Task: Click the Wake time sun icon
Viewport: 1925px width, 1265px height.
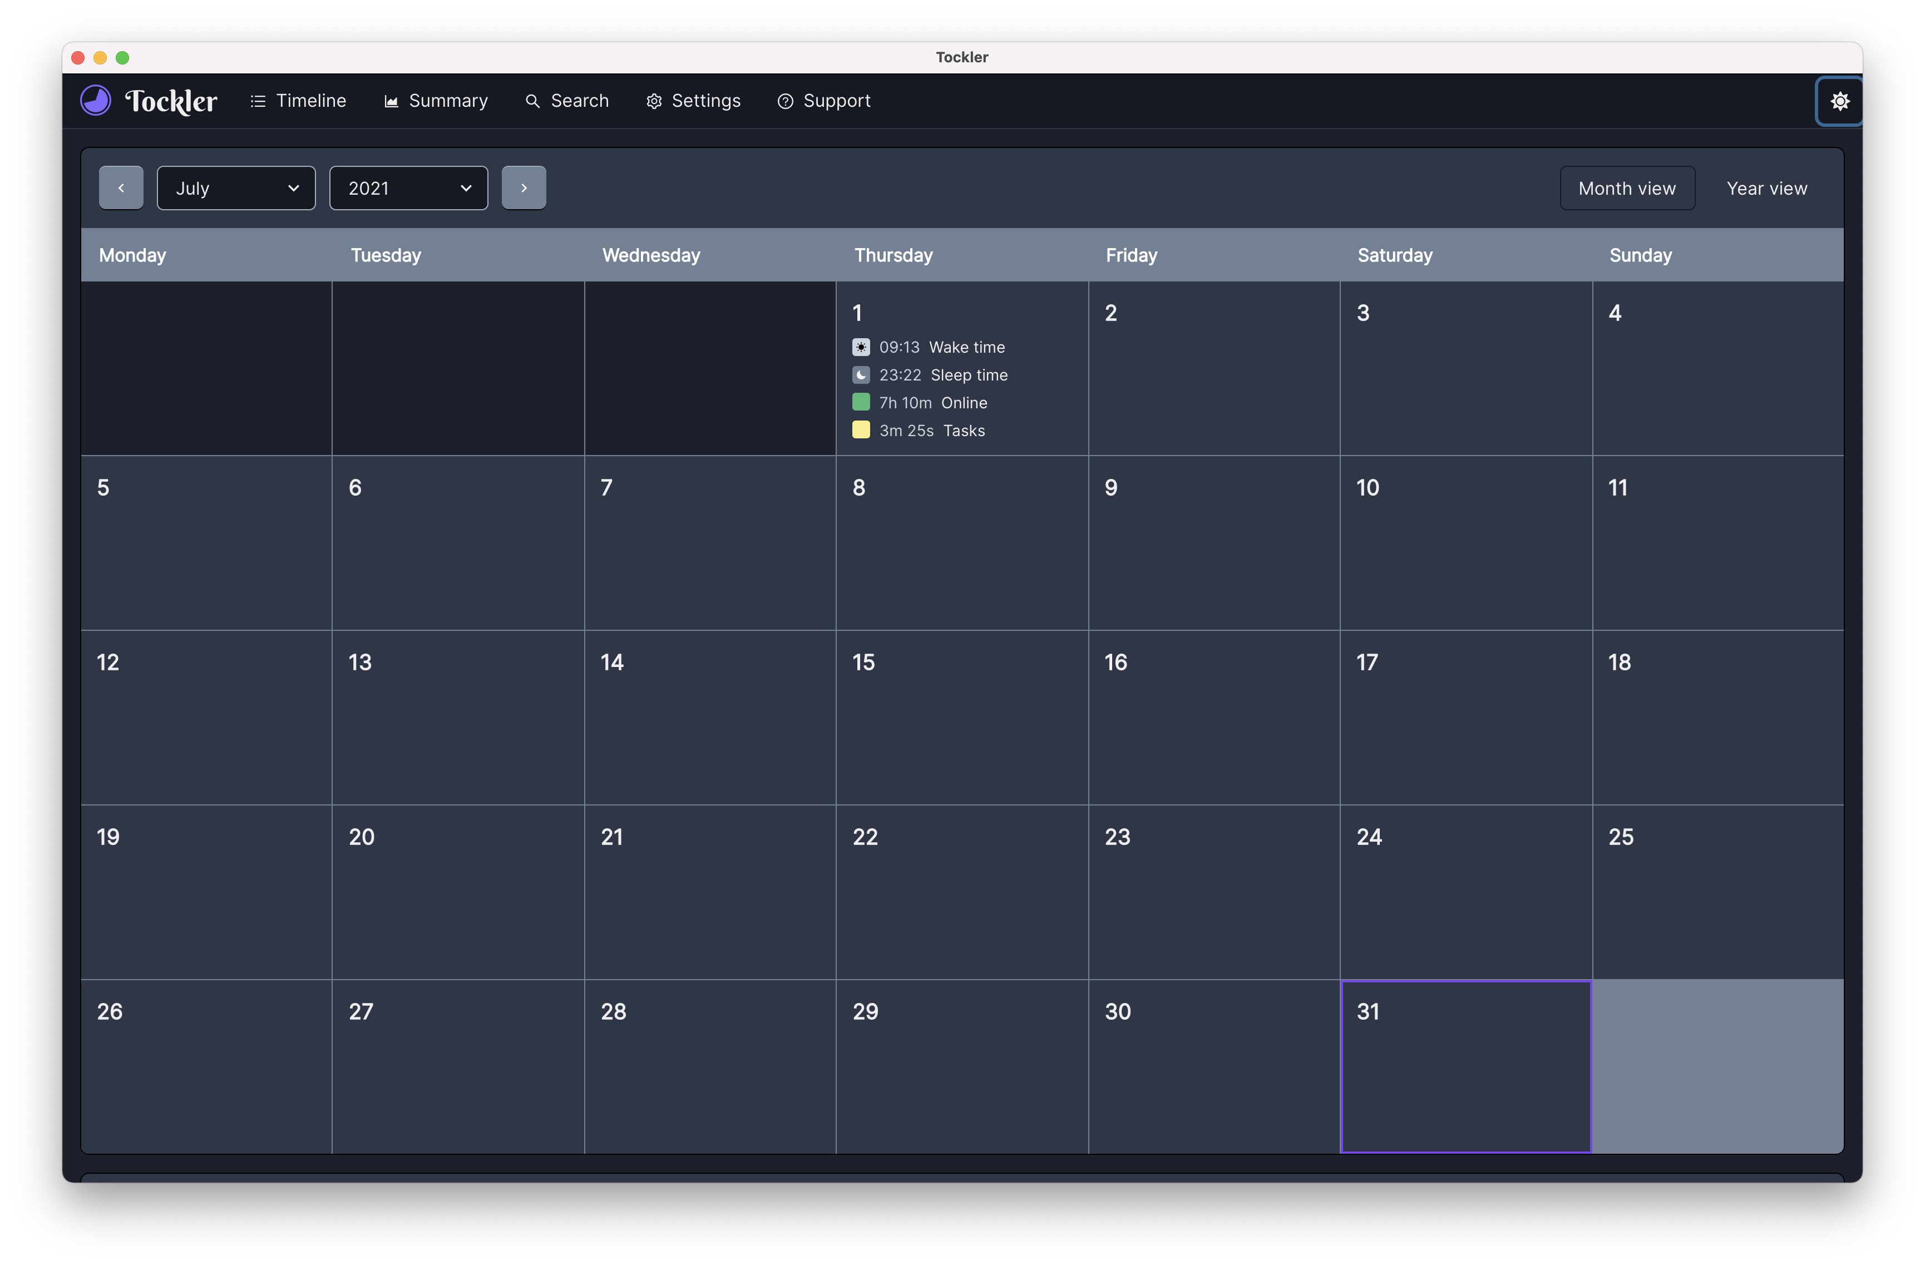Action: click(861, 347)
